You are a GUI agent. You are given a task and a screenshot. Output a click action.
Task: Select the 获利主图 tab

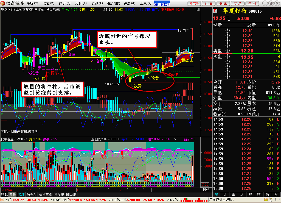click(46, 194)
